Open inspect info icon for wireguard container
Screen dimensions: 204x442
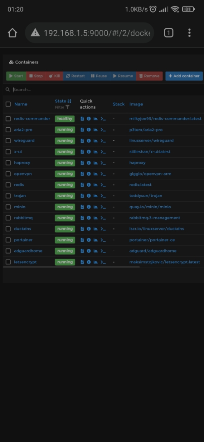coord(88,141)
